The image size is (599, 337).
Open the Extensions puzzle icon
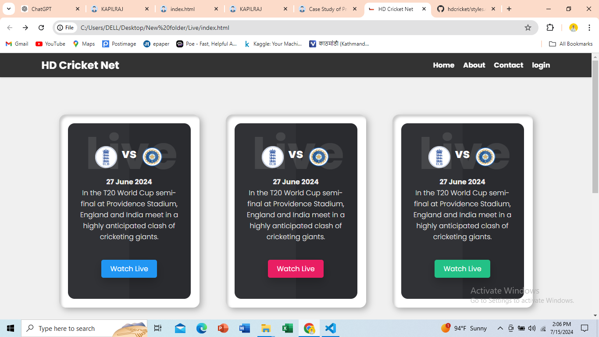[x=550, y=28]
